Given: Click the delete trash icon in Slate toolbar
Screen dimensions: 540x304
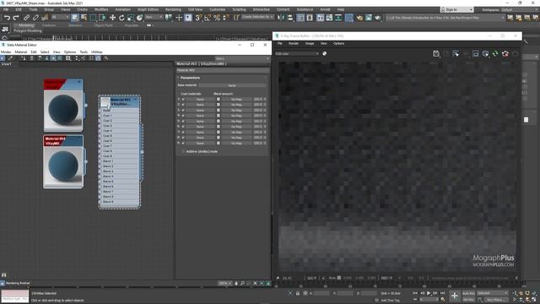Looking at the screenshot, I should click(32, 58).
